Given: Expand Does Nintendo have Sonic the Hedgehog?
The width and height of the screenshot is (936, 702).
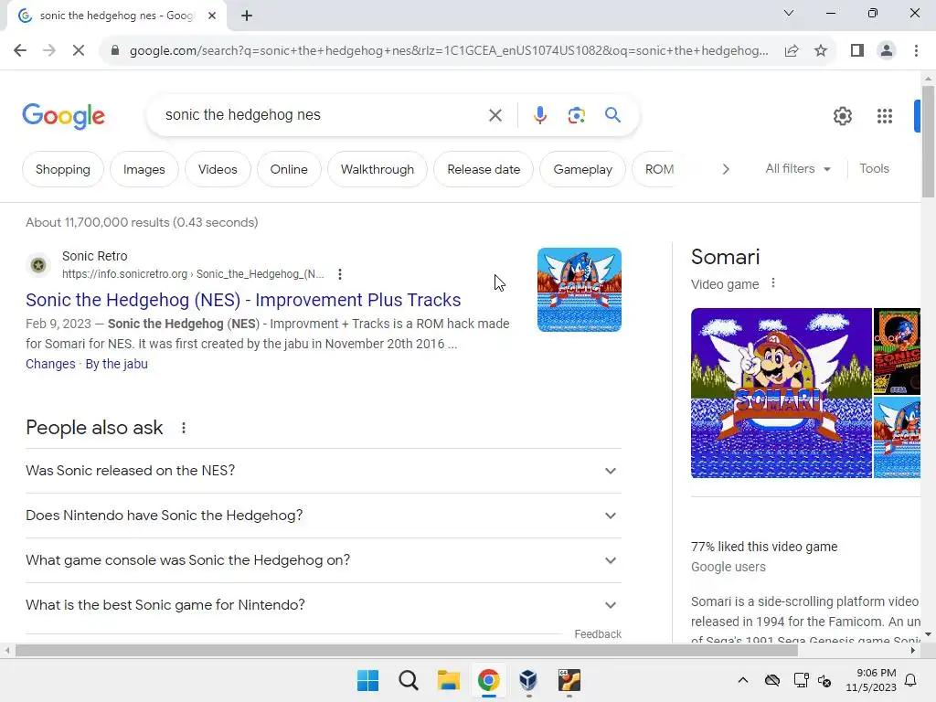Looking at the screenshot, I should pos(324,516).
